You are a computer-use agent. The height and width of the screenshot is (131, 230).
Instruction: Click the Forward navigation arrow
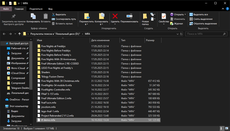click(10, 34)
